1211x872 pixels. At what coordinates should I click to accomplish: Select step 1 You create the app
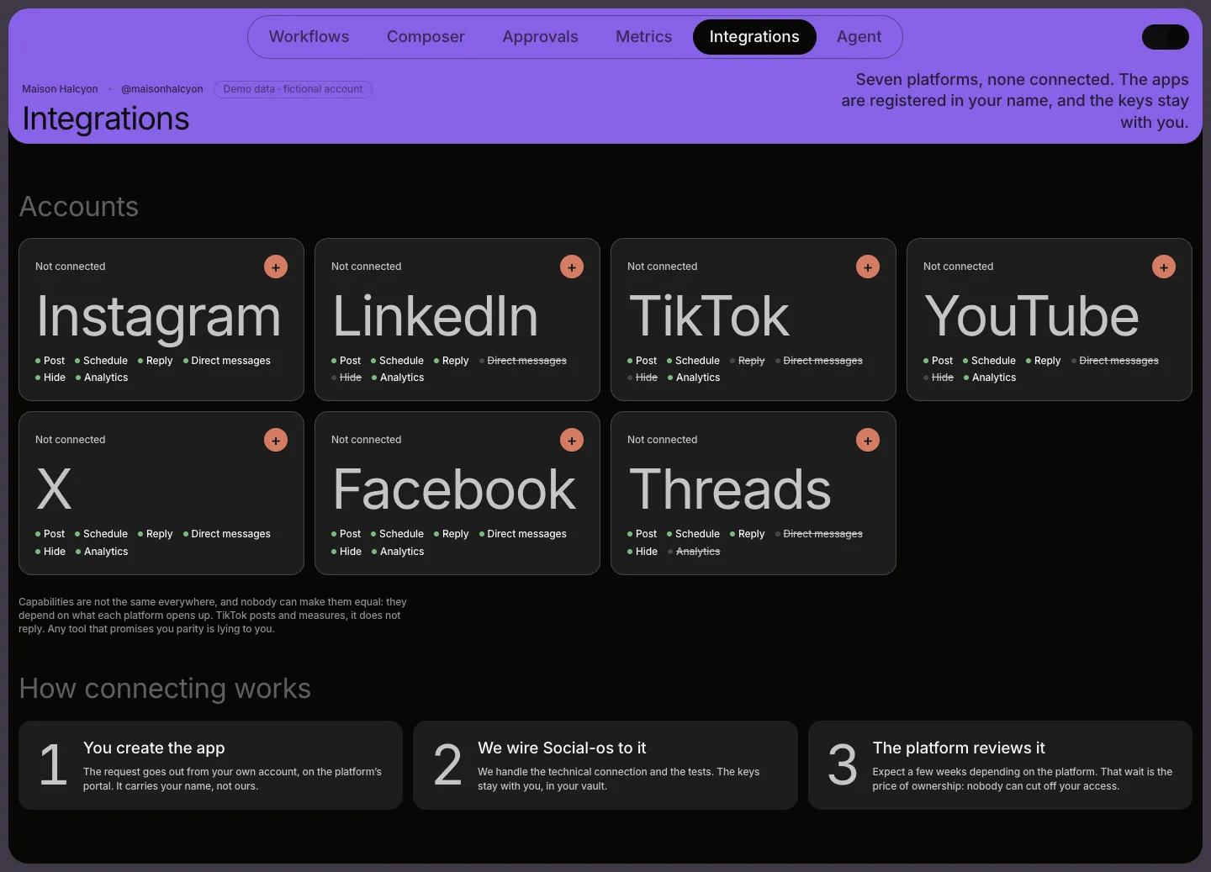coord(210,765)
